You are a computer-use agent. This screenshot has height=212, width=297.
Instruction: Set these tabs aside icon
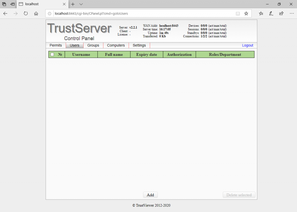(x=12, y=4)
